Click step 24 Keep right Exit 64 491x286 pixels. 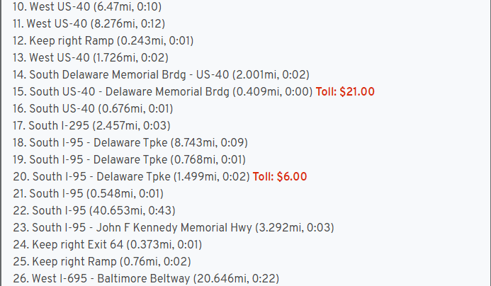(x=107, y=244)
